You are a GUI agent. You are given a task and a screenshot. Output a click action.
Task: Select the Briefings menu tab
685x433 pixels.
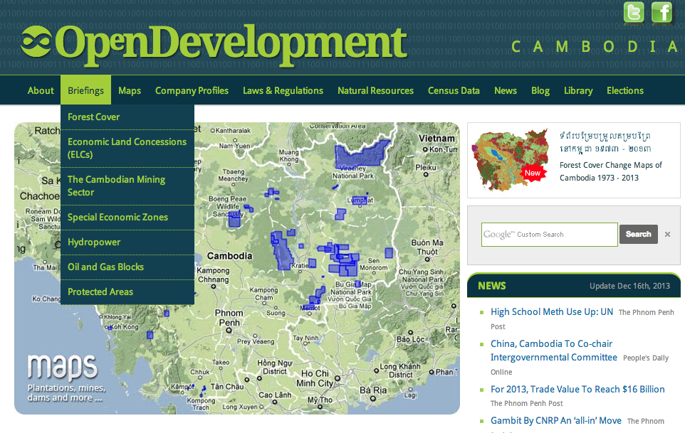click(85, 91)
